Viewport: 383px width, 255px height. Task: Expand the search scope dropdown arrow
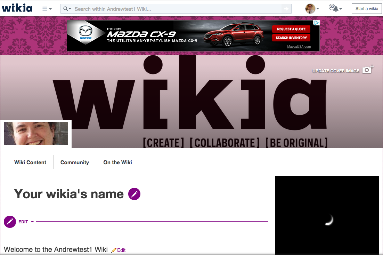pyautogui.click(x=70, y=9)
